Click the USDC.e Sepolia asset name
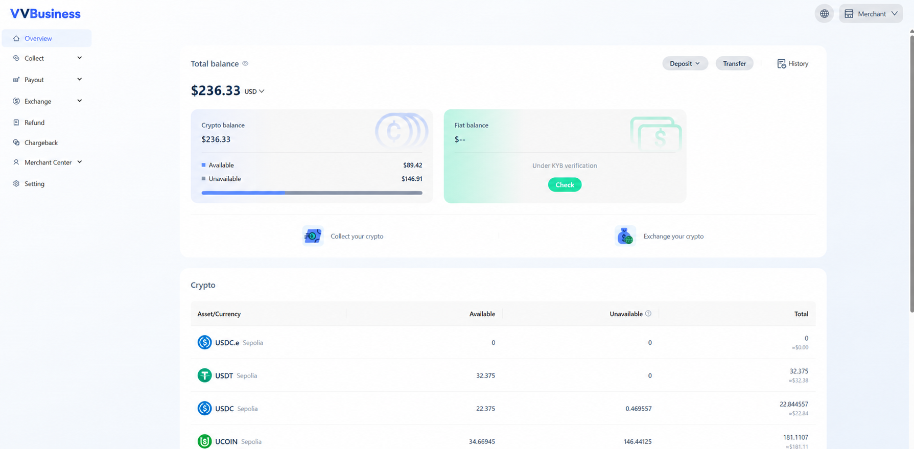The width and height of the screenshot is (914, 449). pyautogui.click(x=239, y=343)
